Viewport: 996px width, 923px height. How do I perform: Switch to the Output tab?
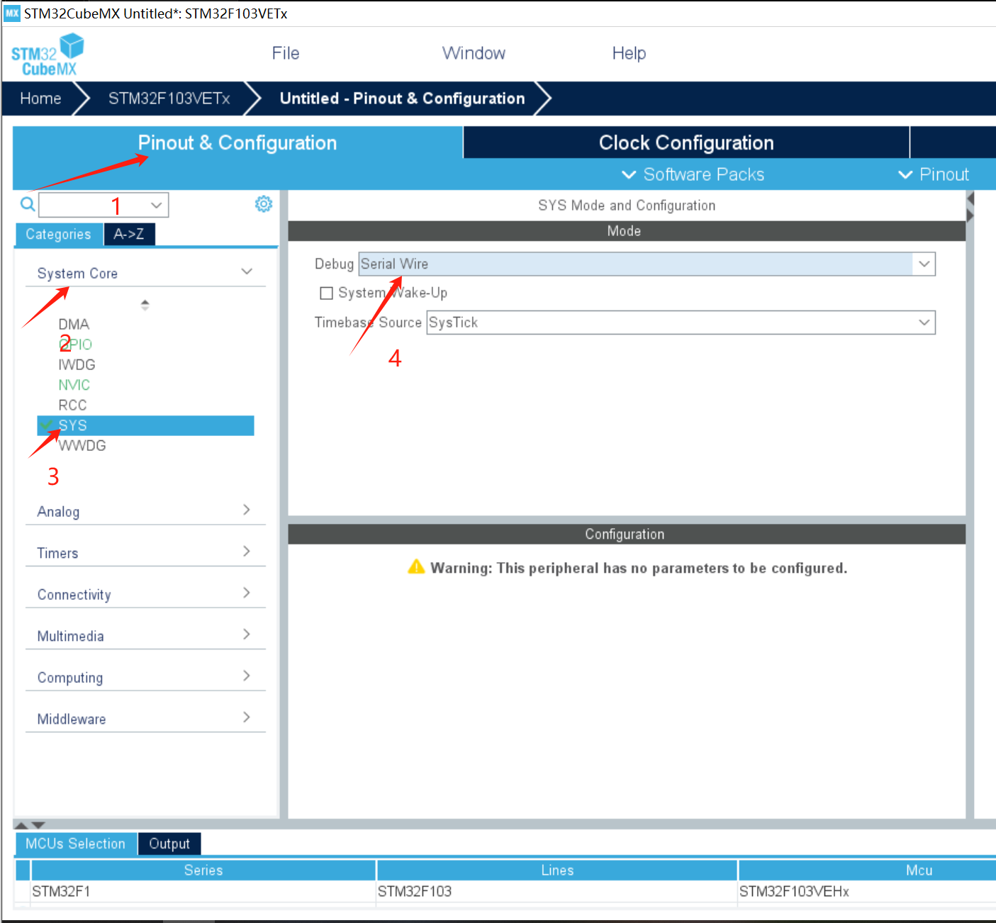tap(169, 844)
